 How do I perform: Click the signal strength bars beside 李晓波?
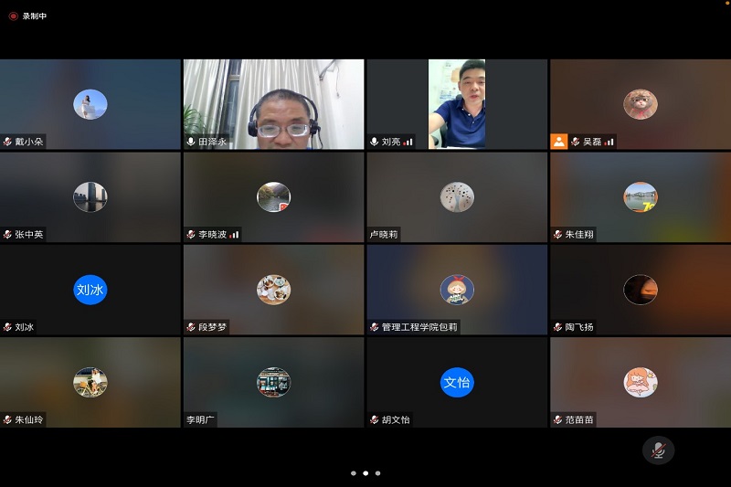[x=234, y=235]
